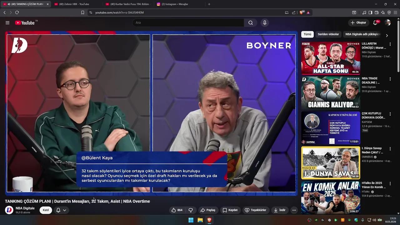This screenshot has width=400, height=225.
Task: Switch to Instagram Mesajlar tab
Action: (x=179, y=4)
